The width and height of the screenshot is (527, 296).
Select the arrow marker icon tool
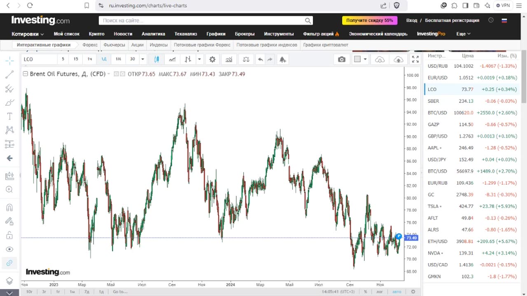tap(9, 158)
